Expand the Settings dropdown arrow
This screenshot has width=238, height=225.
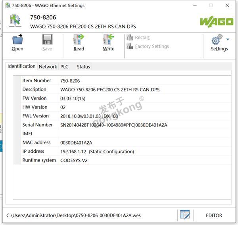(x=228, y=39)
